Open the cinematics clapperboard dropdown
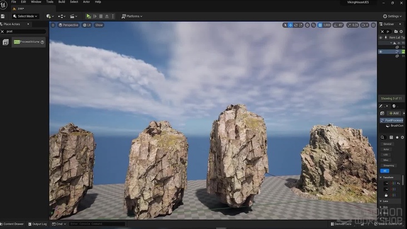Viewport: 407px width, 229px height. 73,16
